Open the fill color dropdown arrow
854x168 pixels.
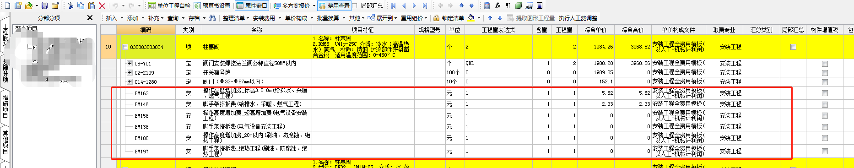pos(479,18)
